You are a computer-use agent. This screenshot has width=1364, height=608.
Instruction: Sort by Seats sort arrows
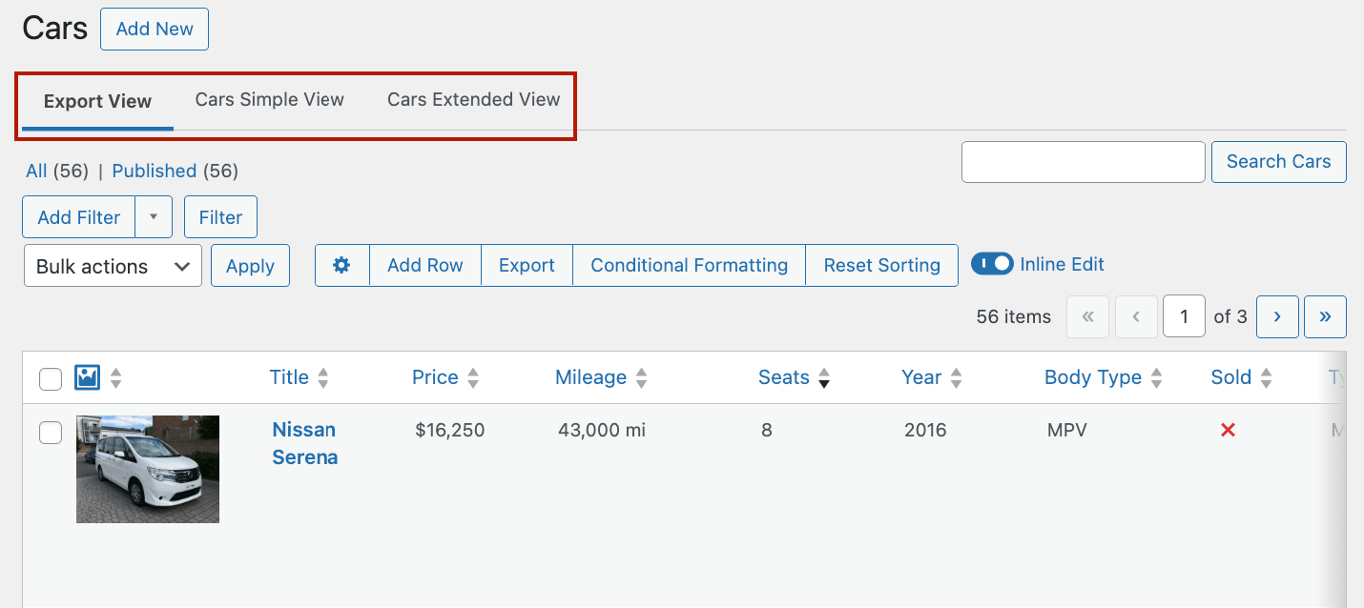click(x=824, y=378)
